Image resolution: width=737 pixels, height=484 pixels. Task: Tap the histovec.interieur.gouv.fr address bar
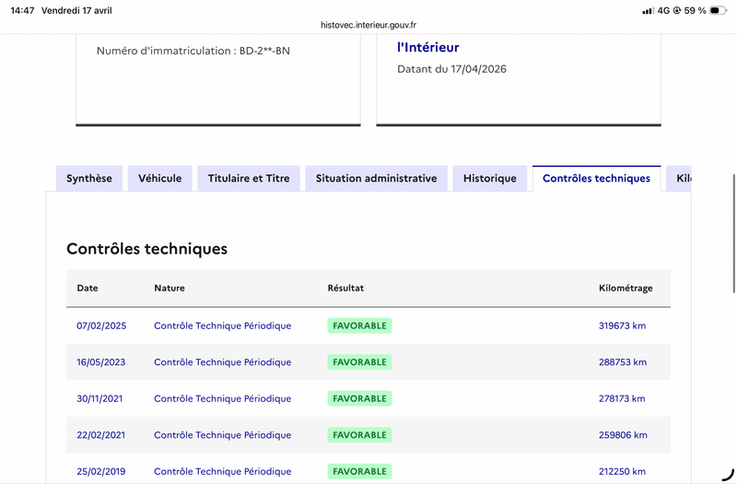(368, 25)
